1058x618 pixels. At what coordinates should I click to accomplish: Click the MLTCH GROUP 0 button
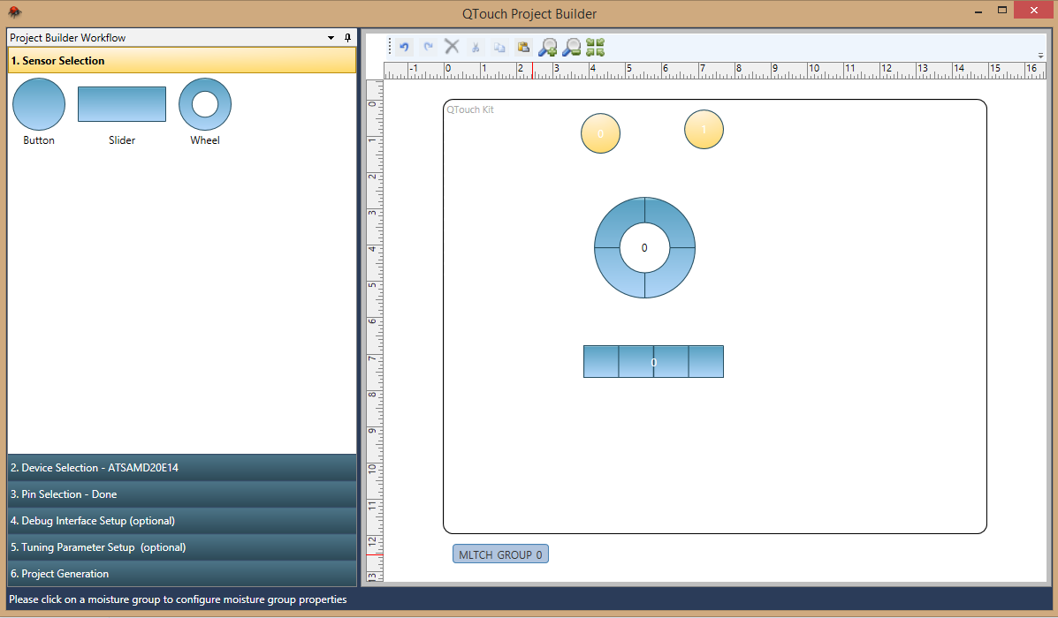(x=500, y=554)
